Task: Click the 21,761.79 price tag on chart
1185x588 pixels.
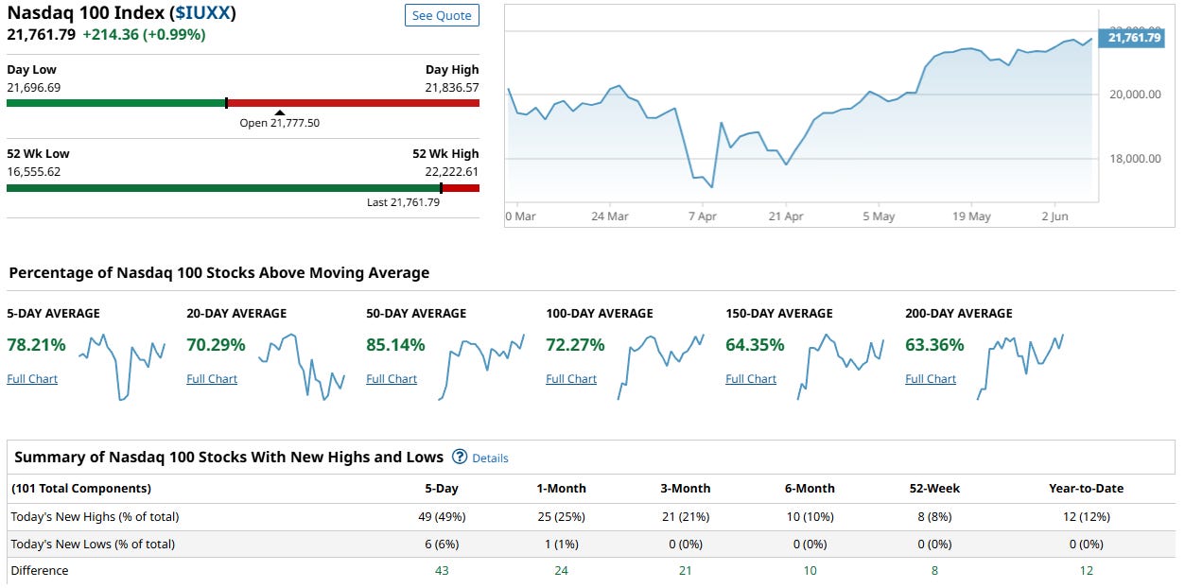Action: click(x=1133, y=38)
